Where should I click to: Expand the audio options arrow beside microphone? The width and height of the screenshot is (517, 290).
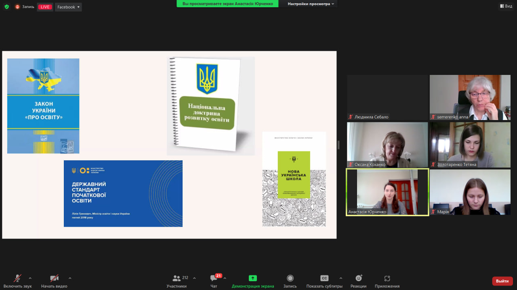[30, 278]
